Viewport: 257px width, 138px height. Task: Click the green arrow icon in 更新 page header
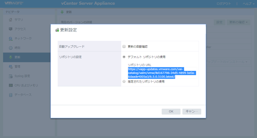click(62, 12)
